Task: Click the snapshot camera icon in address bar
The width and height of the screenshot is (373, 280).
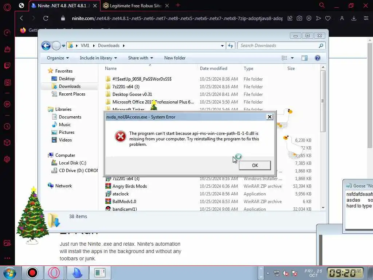Action: [x=299, y=18]
